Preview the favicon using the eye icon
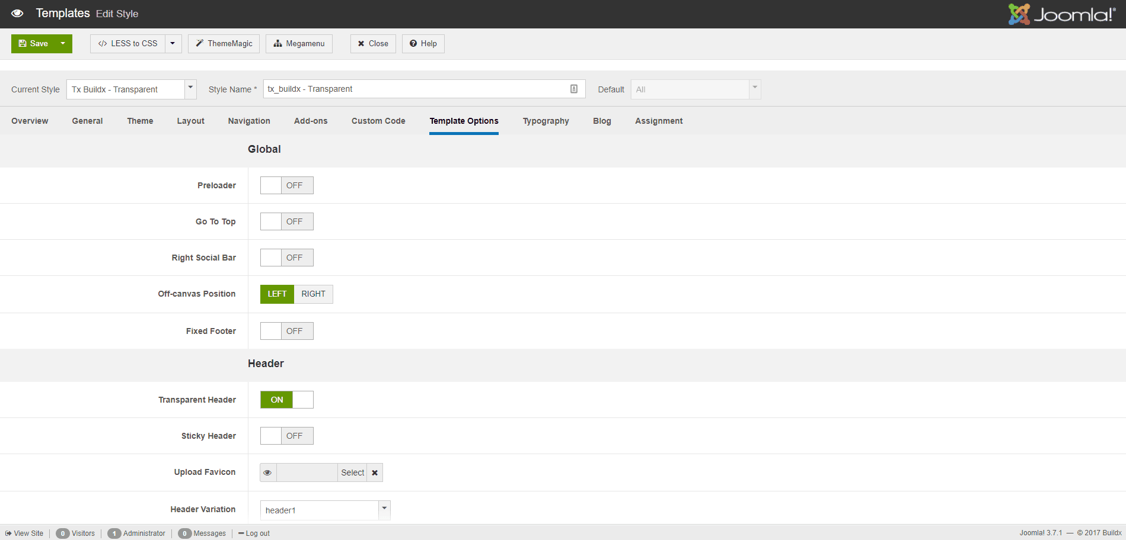Screen dimensions: 1126x540 point(268,472)
